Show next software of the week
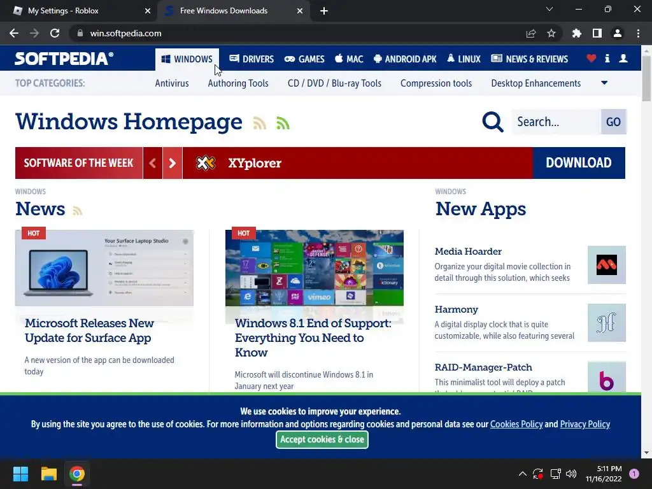The width and height of the screenshot is (652, 489). (172, 163)
